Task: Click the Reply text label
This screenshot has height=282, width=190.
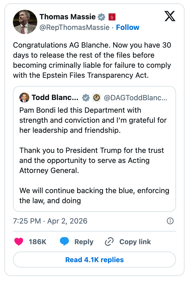Action: [x=84, y=242]
